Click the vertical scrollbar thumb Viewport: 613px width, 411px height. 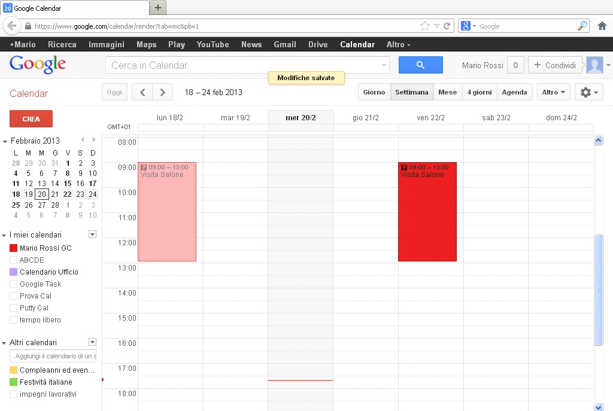(599, 290)
